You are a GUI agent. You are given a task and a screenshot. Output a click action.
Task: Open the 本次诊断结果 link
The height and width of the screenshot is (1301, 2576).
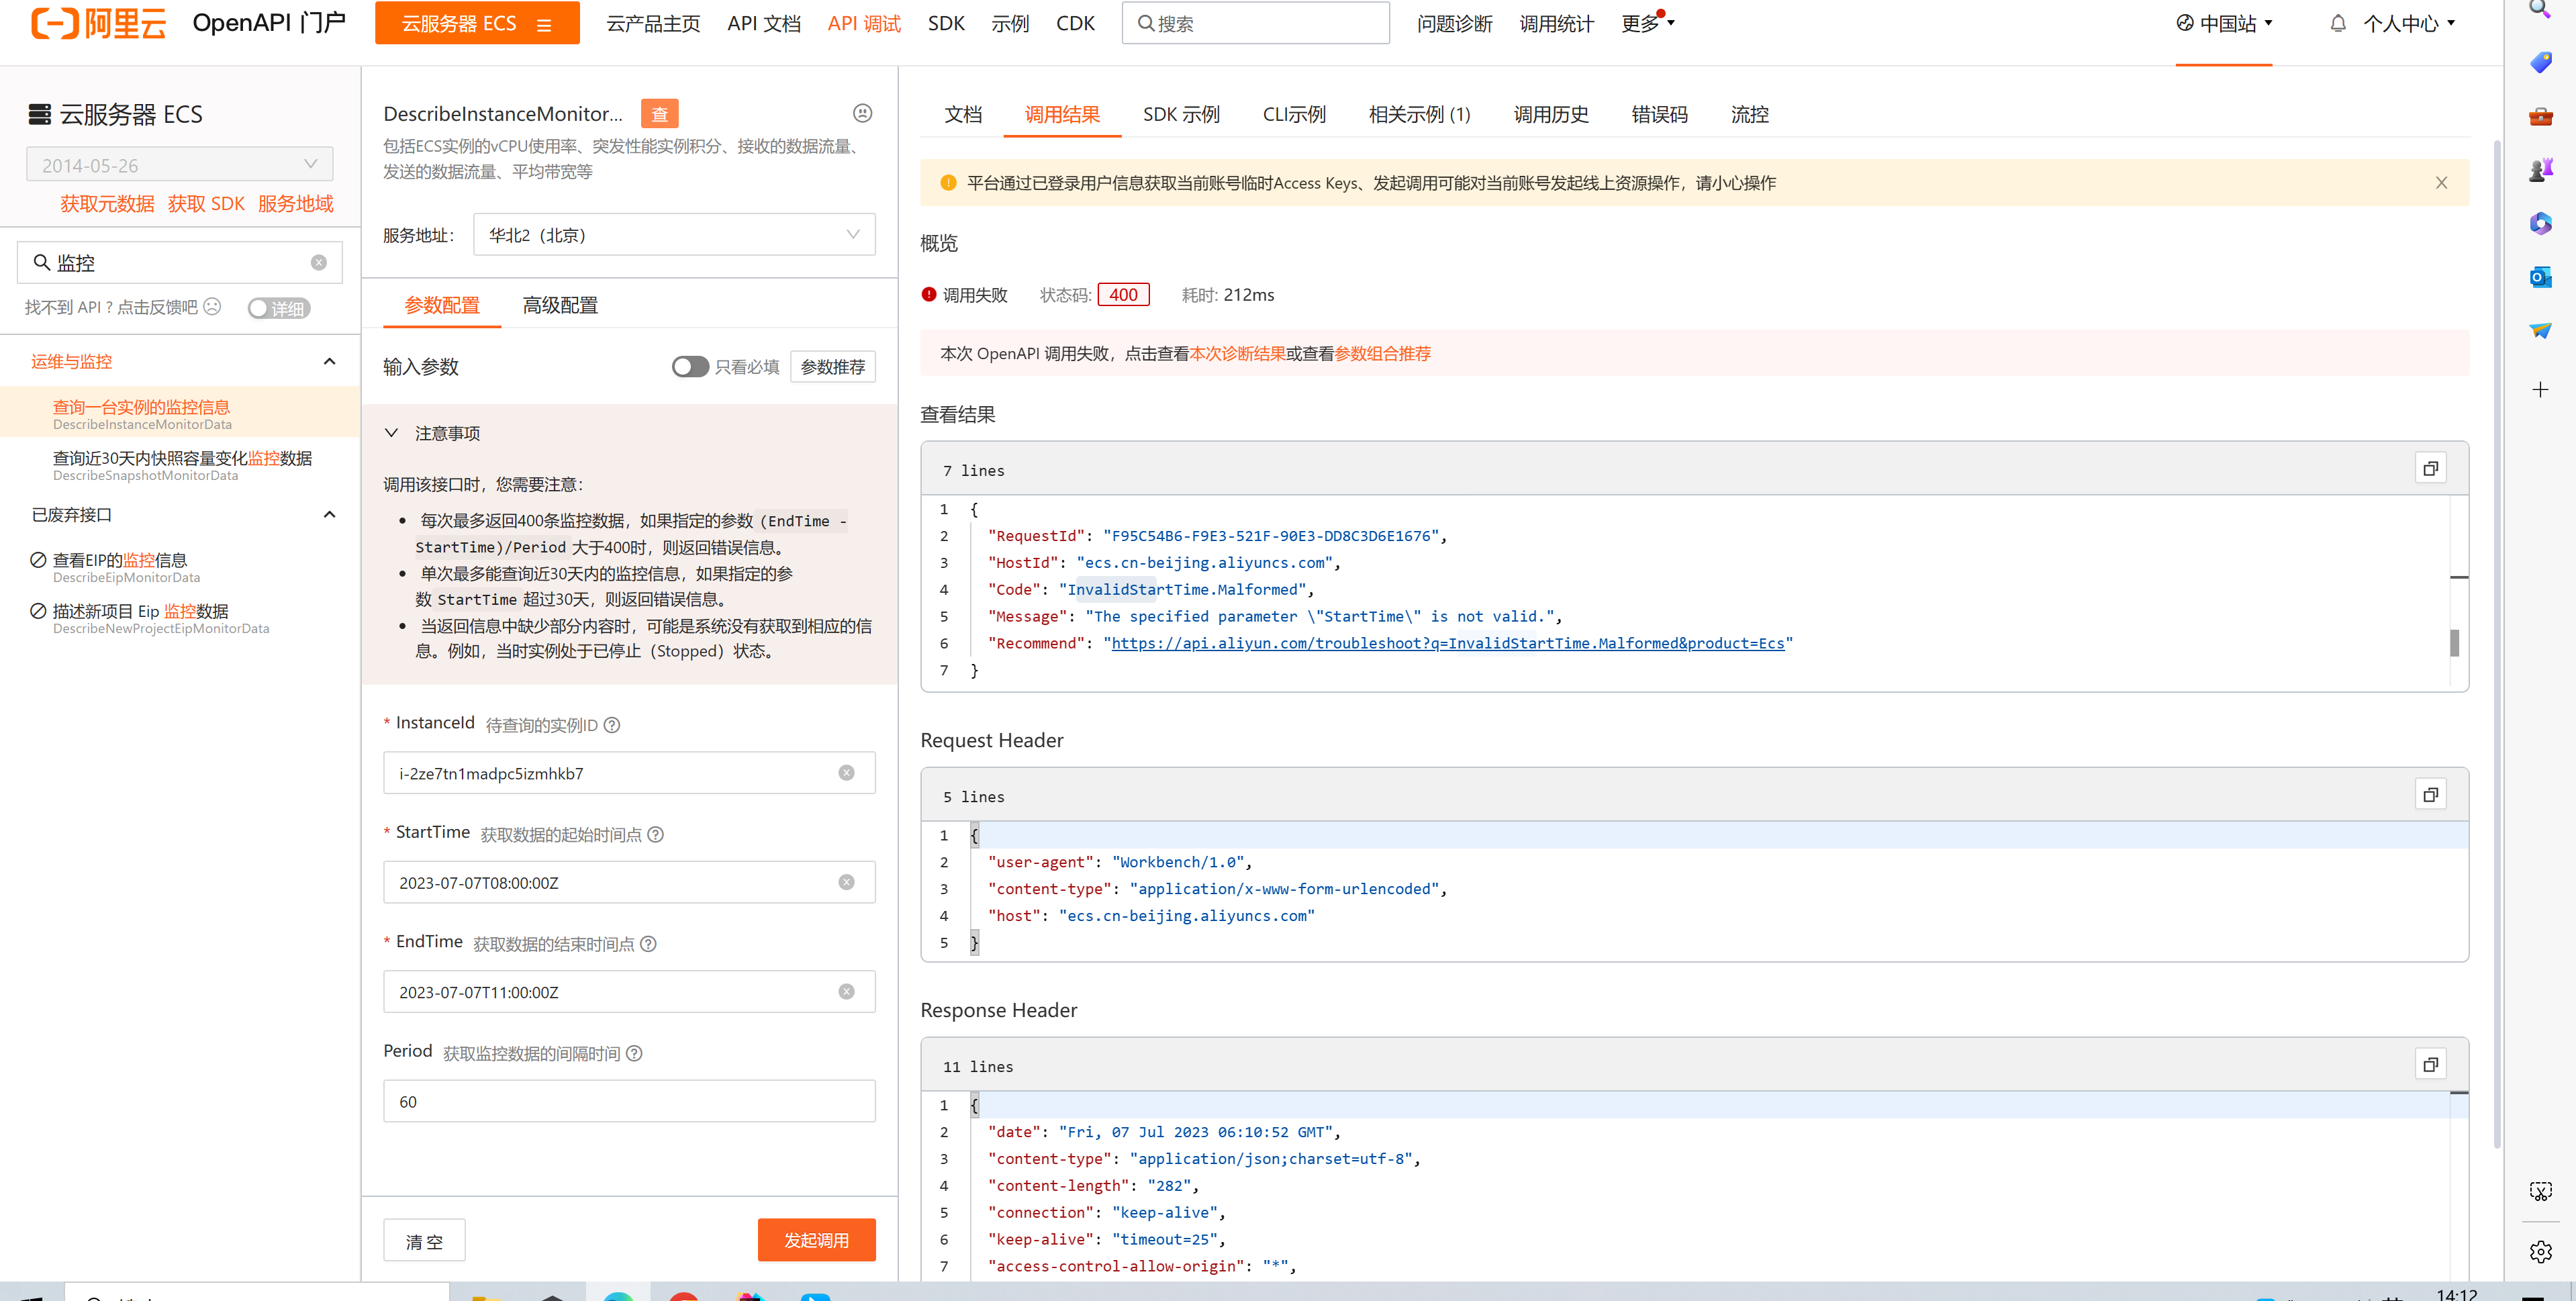[x=1237, y=353]
